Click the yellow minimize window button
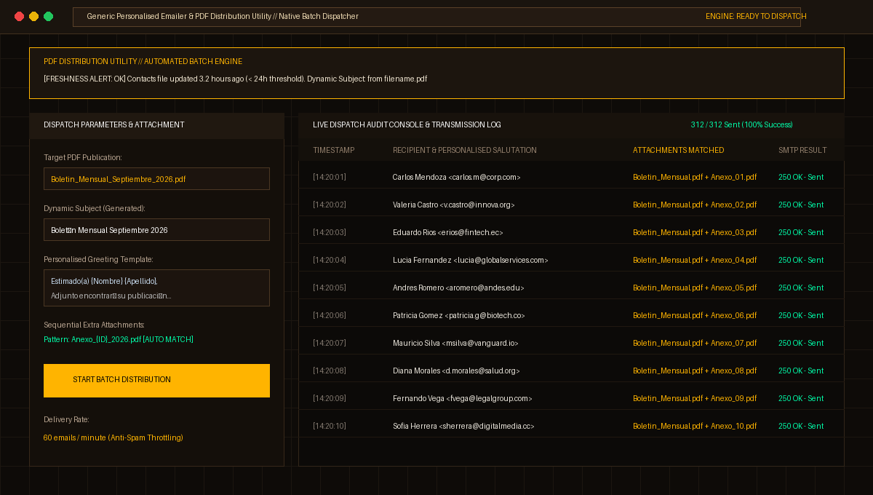The width and height of the screenshot is (873, 495). click(33, 16)
